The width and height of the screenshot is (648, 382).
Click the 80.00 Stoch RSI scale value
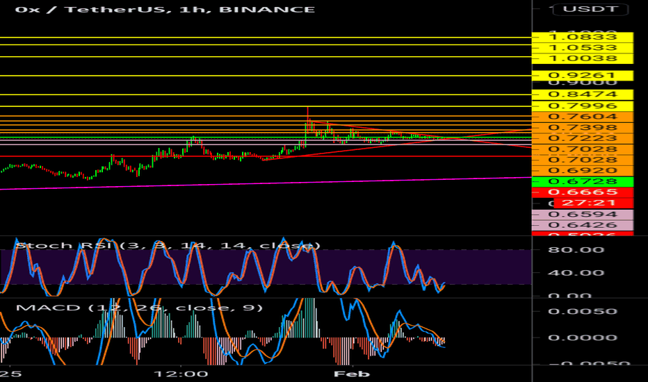point(576,250)
